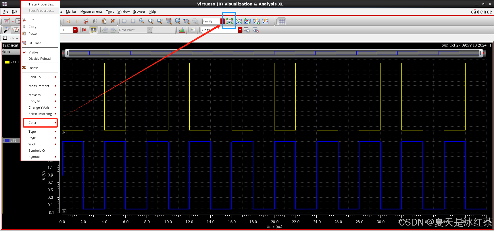The width and height of the screenshot is (494, 231).
Task: Click the combine strips crossing-arrows icon
Action: pyautogui.click(x=239, y=21)
